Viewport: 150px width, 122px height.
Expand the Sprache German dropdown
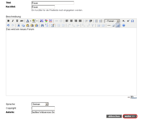40,104
